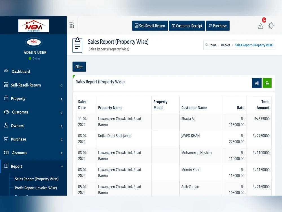Open the admin user avatar
The height and width of the screenshot is (212, 282).
click(34, 42)
